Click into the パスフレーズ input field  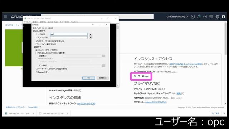pos(69,38)
